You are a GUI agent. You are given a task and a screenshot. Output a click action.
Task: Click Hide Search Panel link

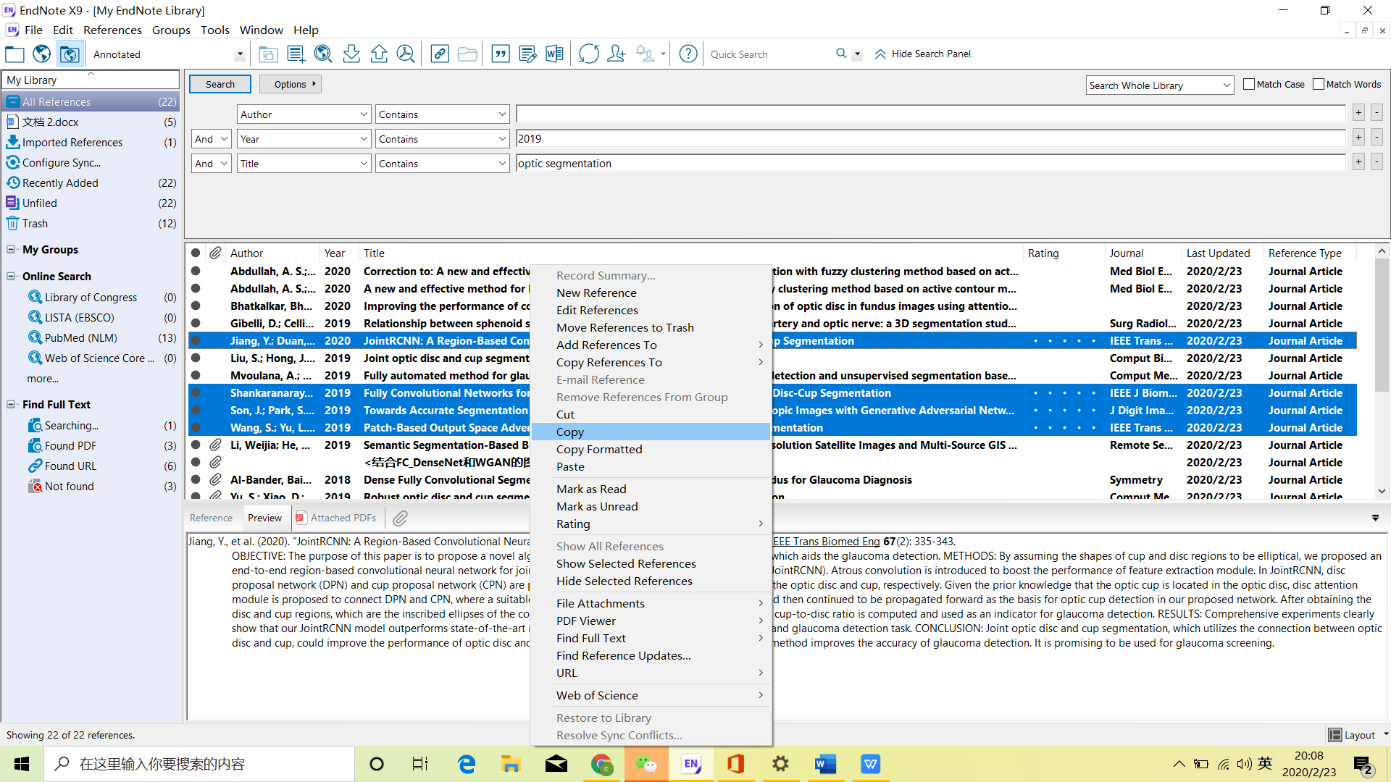click(x=930, y=54)
